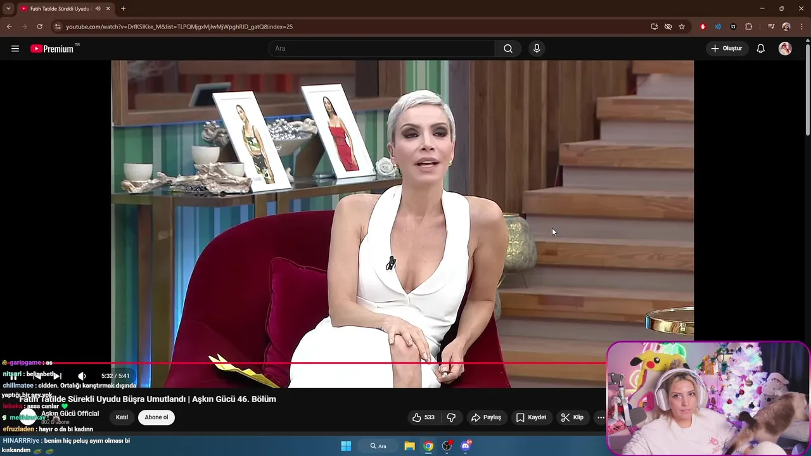Open the red hand adblock extension
Viewport: 811px width, 456px height.
[x=703, y=27]
